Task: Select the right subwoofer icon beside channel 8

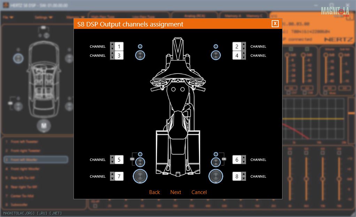Action: pyautogui.click(x=216, y=176)
